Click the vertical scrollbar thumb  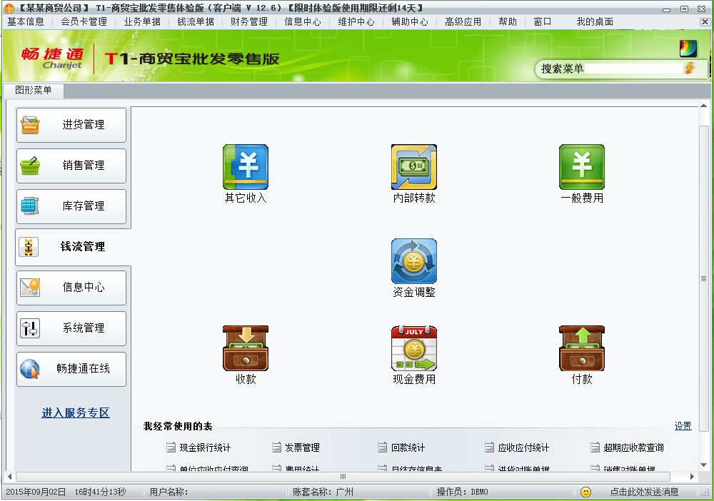click(703, 278)
